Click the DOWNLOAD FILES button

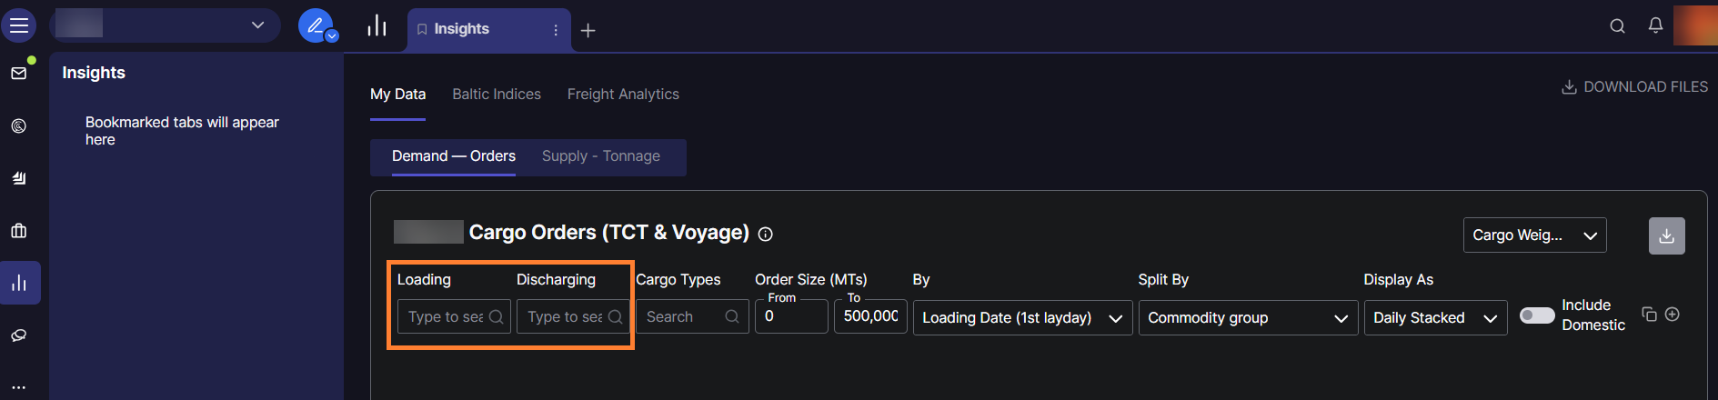coord(1634,87)
